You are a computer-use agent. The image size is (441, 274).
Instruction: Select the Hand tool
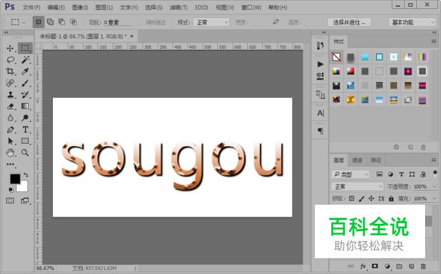click(10, 153)
